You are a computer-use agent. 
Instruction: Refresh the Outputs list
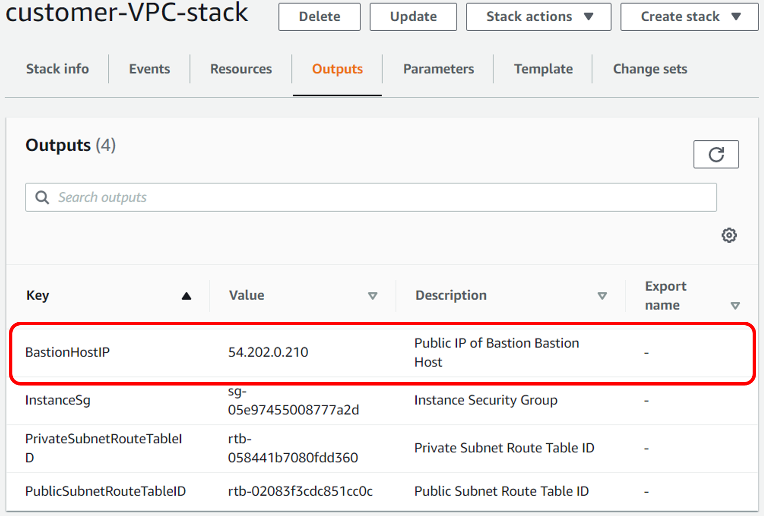[x=716, y=154]
